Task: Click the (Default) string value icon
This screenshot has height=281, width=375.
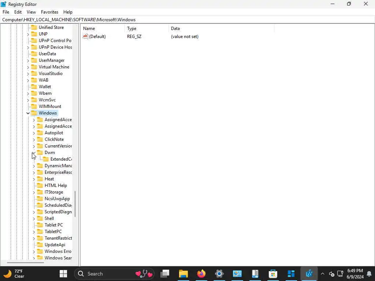Action: (x=85, y=36)
